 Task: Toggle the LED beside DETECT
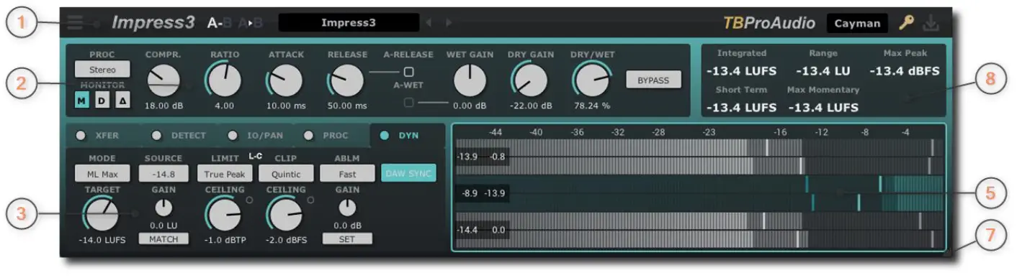click(x=157, y=135)
